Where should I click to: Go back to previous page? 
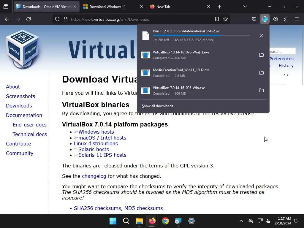tap(7, 19)
